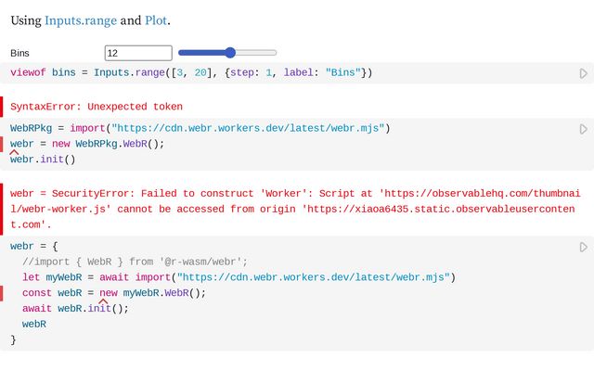
Task: Open the Inputs.range link
Action: coord(86,19)
